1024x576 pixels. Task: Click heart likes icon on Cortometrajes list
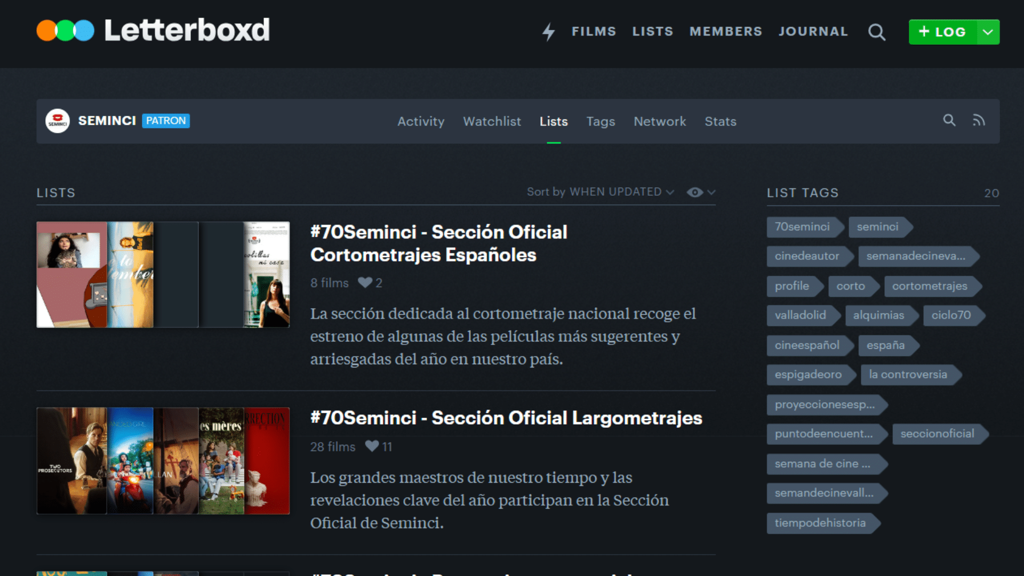[x=365, y=283]
